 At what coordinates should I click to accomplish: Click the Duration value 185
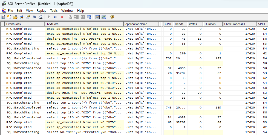pos(218,107)
